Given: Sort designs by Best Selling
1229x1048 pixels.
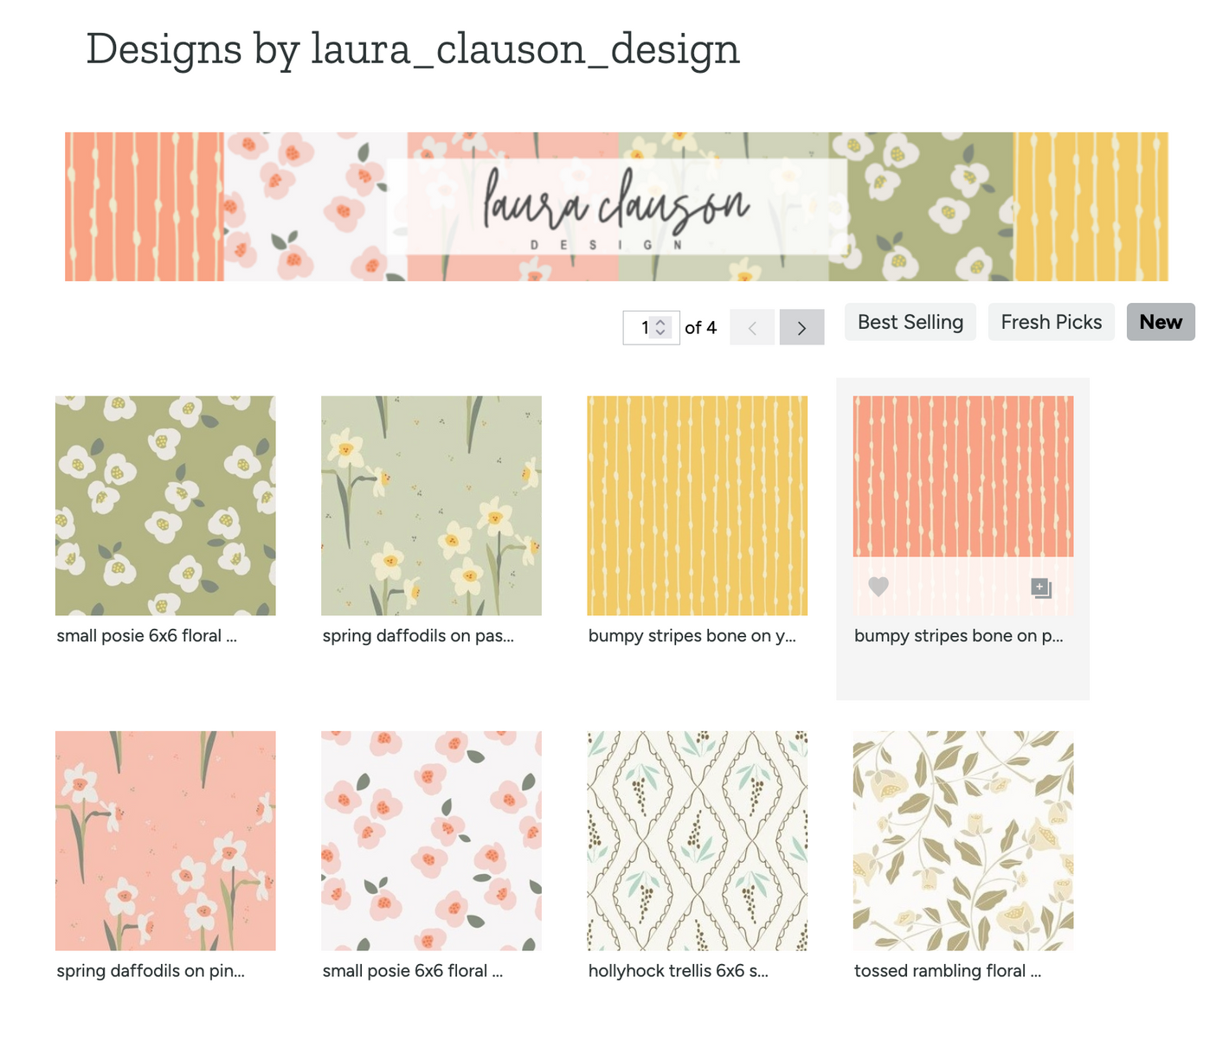Looking at the screenshot, I should tap(910, 322).
